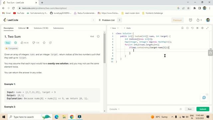Open Chrome extensions puzzle icon
This screenshot has height=120, width=213.
pyautogui.click(x=194, y=8)
